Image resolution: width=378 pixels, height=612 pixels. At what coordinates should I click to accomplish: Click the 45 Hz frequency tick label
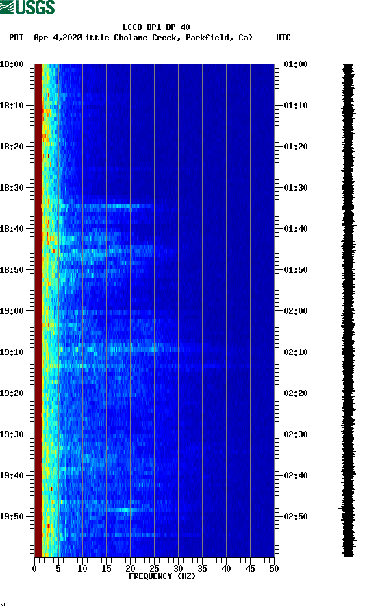pyautogui.click(x=250, y=569)
